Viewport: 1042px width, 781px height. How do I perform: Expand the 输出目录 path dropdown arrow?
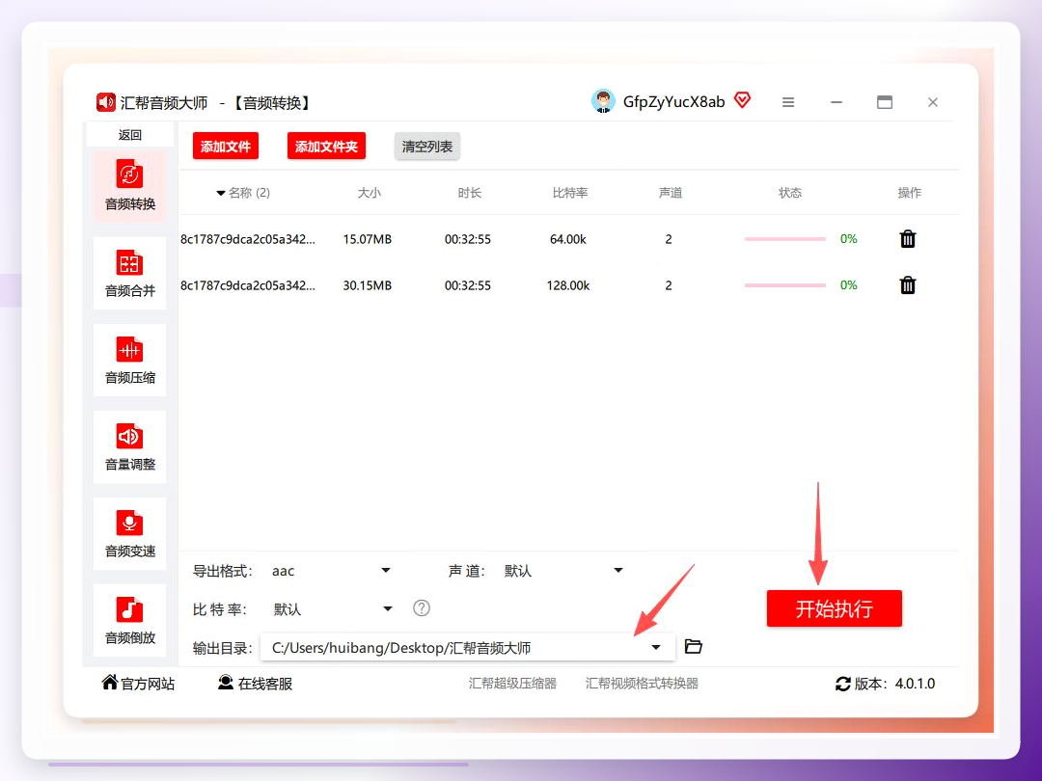pyautogui.click(x=656, y=648)
